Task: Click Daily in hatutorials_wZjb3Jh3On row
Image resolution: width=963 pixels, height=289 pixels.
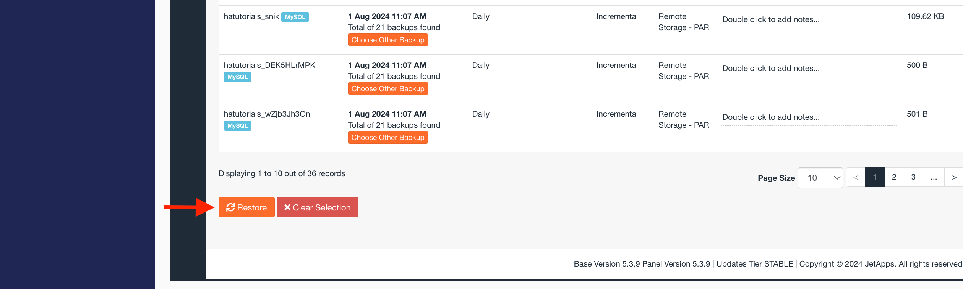Action: click(x=481, y=114)
